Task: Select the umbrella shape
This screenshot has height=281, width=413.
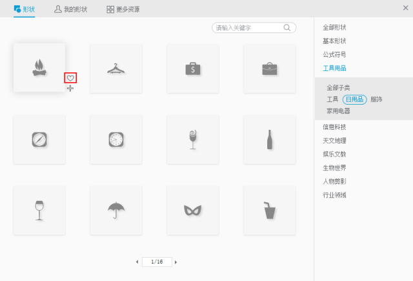Action: (116, 211)
